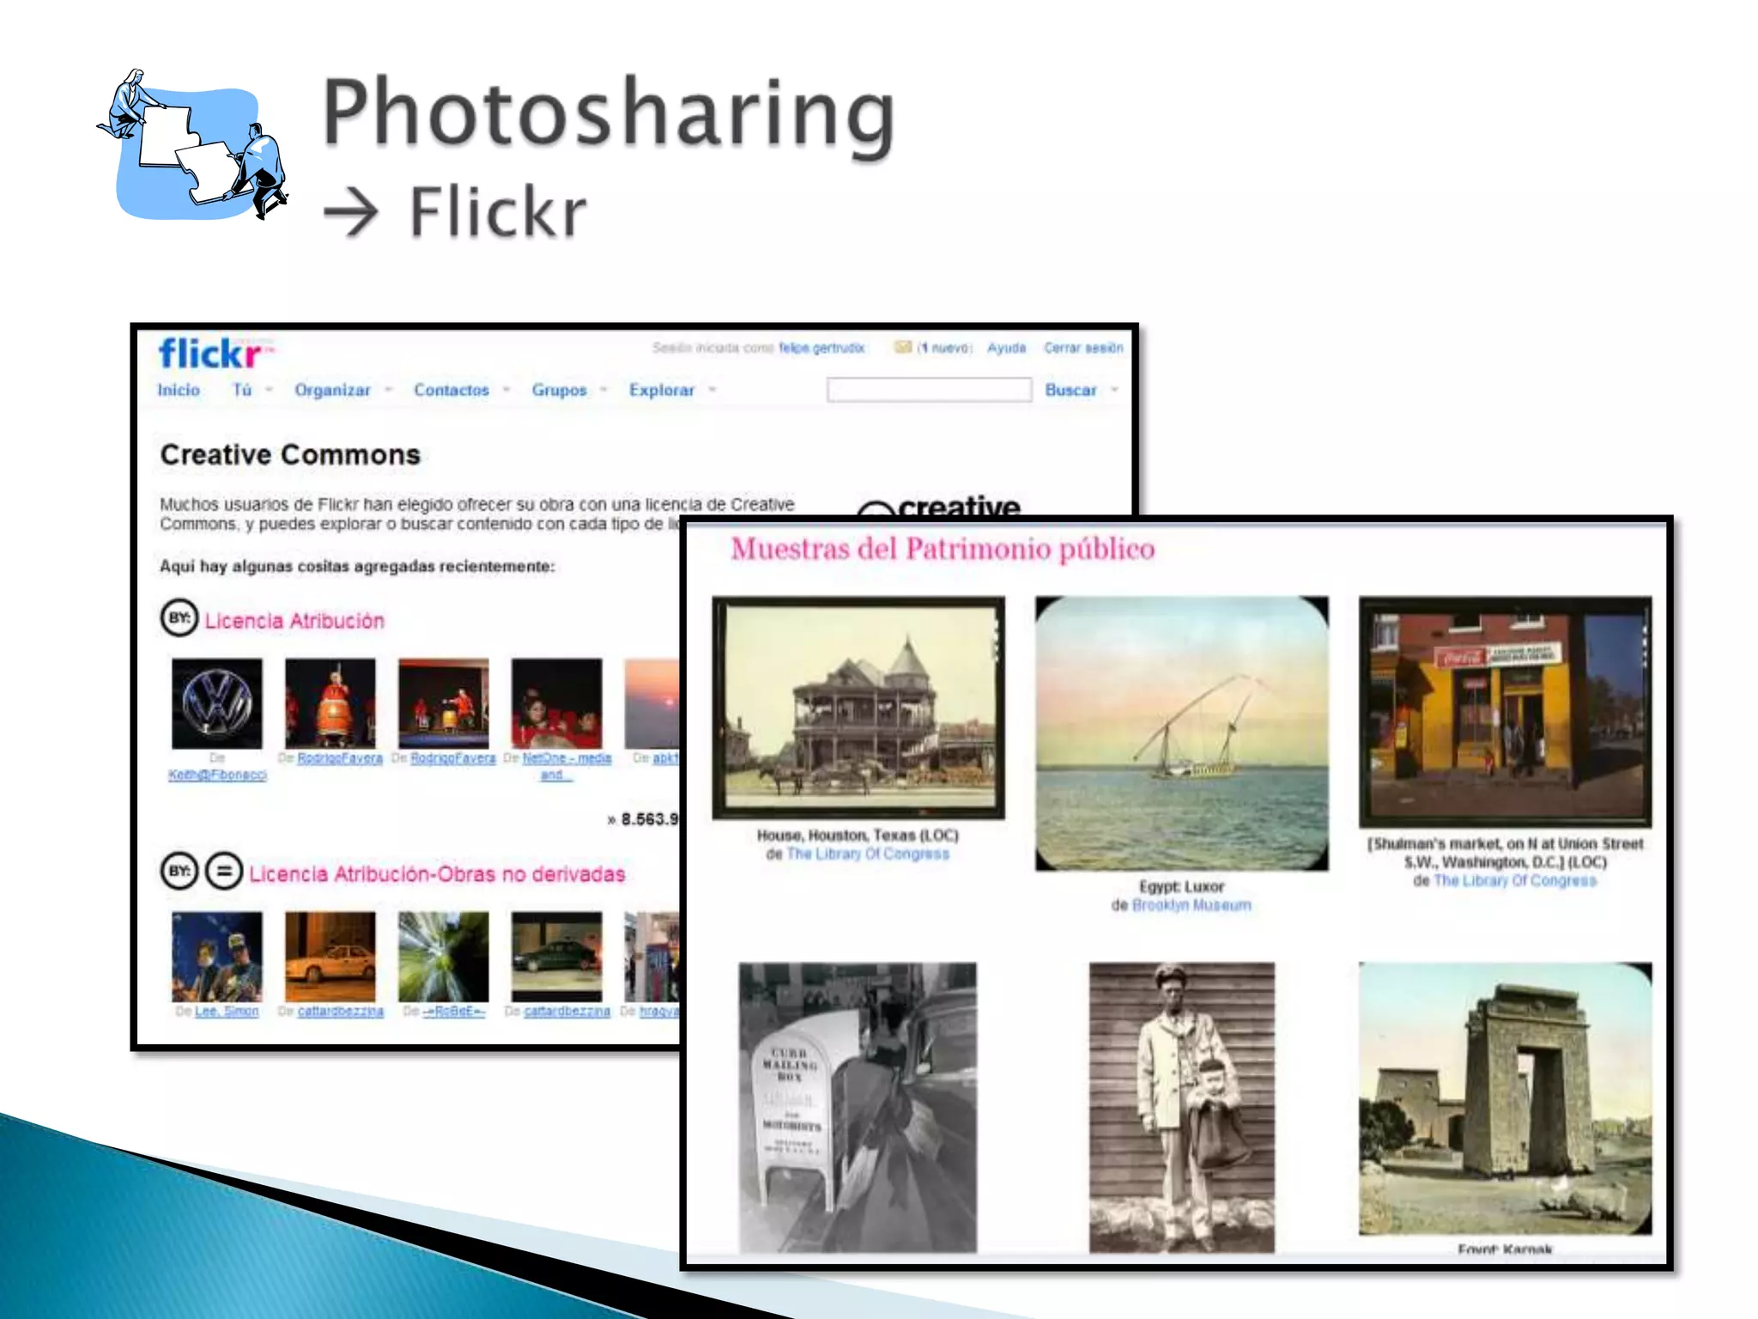1758x1319 pixels.
Task: Expand the Organizar menu arrow
Action: click(x=389, y=390)
